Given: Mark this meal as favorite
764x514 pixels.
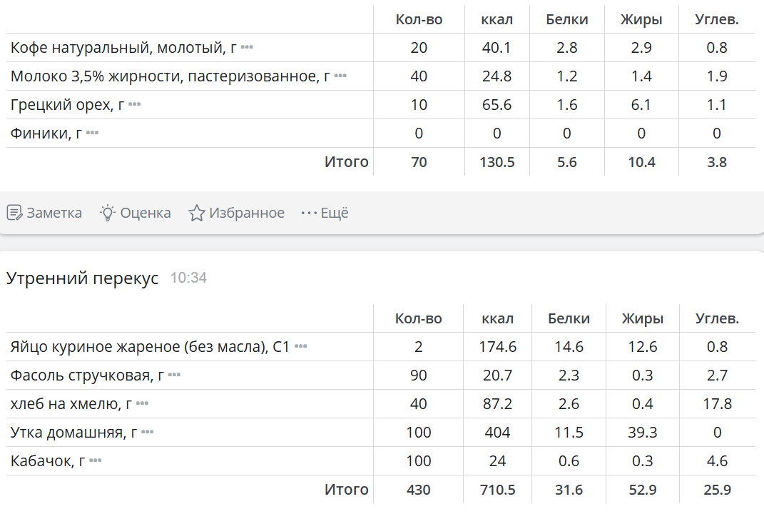Looking at the screenshot, I should [x=236, y=212].
